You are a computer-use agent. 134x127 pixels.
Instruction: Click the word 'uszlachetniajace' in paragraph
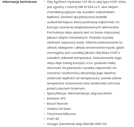60,22
